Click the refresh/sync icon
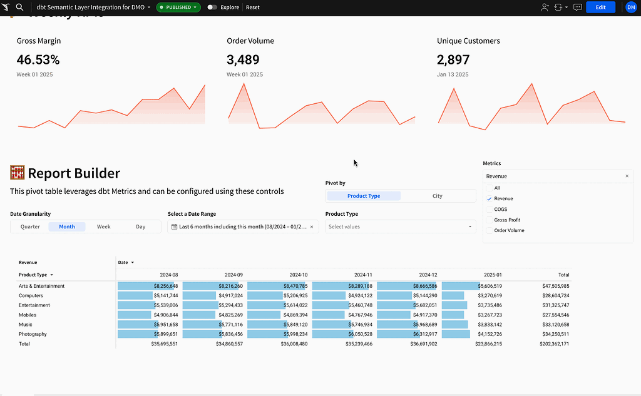641x396 pixels. [559, 7]
